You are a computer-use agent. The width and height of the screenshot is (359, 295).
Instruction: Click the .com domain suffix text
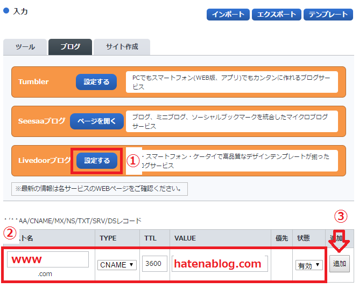pos(45,274)
